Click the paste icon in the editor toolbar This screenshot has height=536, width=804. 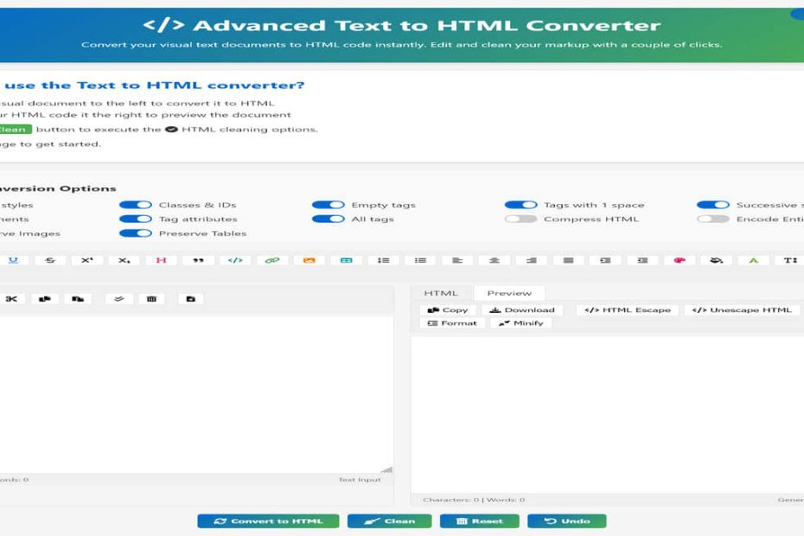78,298
